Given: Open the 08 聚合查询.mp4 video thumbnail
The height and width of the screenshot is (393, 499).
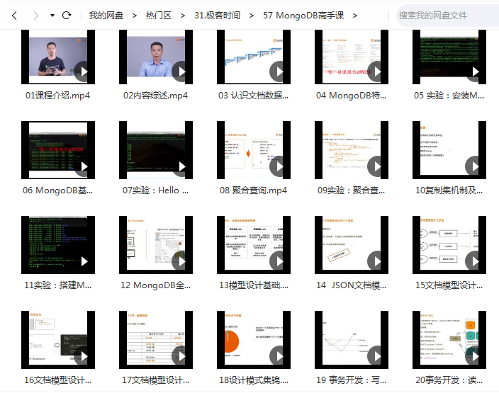Looking at the screenshot, I should [254, 150].
